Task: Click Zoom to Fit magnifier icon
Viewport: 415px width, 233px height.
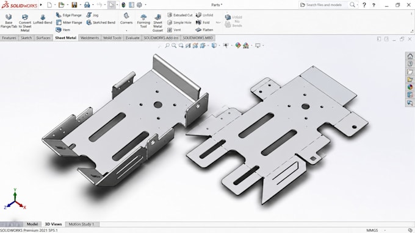Action: coord(167,46)
